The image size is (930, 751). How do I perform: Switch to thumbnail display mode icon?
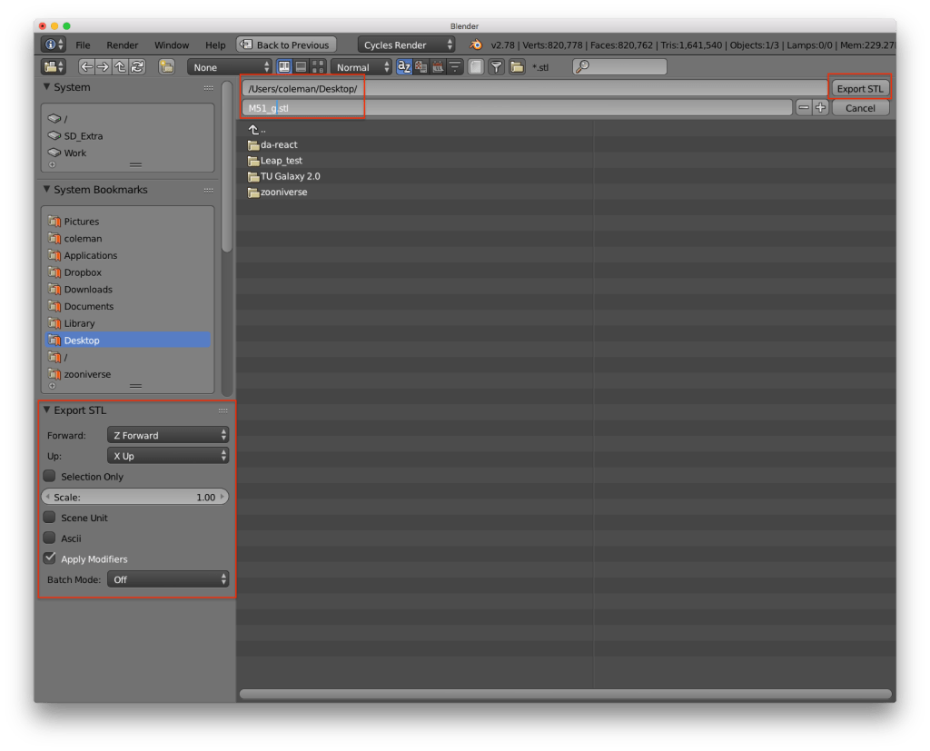317,66
